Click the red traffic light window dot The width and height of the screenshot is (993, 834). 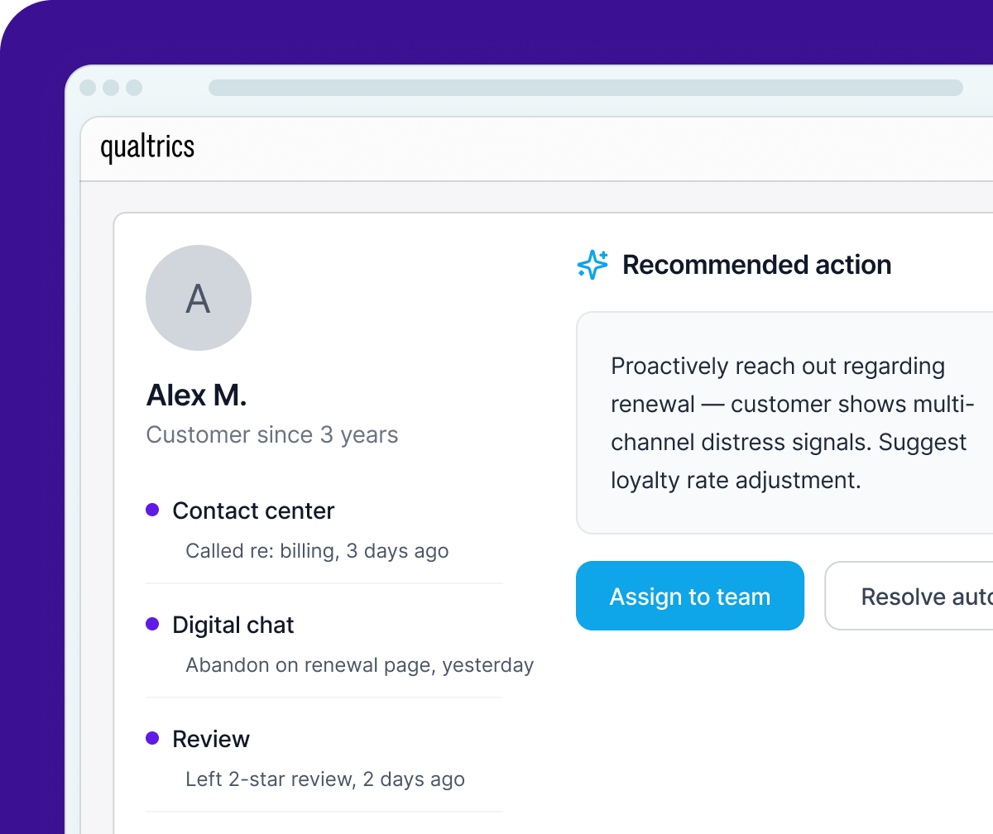[x=87, y=87]
